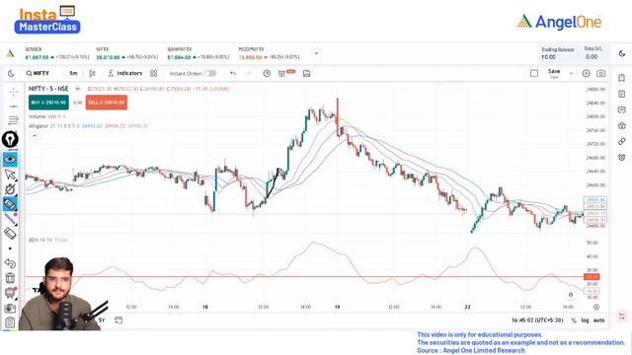Click the trash clear annotations icon
Image resolution: width=632 pixels, height=355 pixels.
point(10,278)
